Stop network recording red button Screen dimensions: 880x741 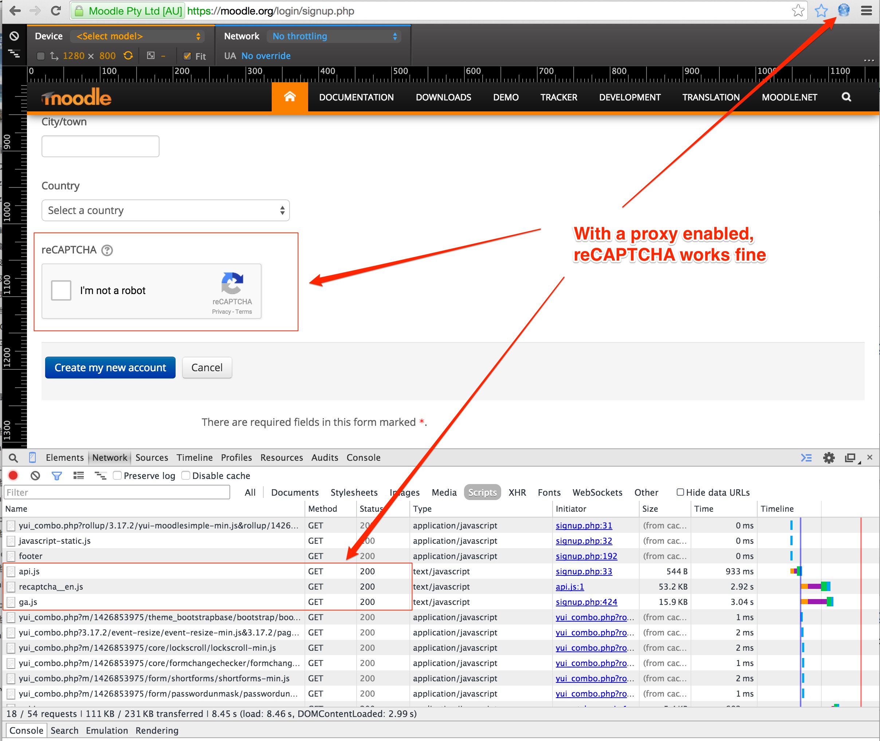(x=13, y=476)
